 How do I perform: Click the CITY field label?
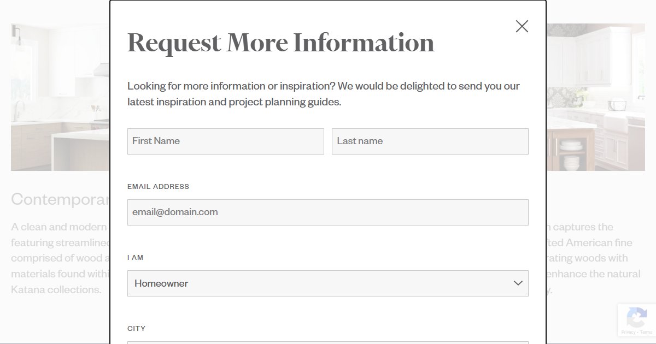136,329
